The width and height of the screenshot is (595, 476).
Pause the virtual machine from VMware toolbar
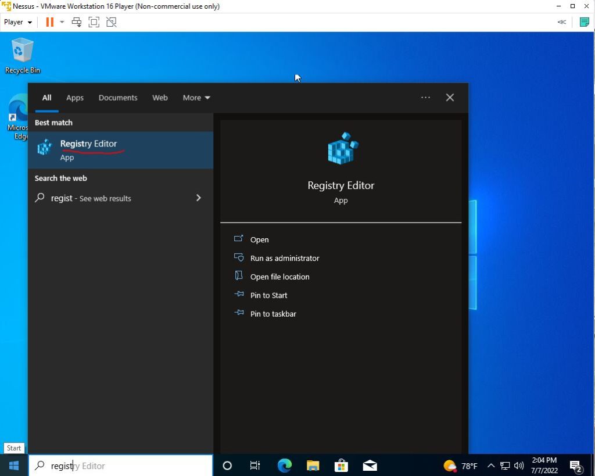coord(50,22)
